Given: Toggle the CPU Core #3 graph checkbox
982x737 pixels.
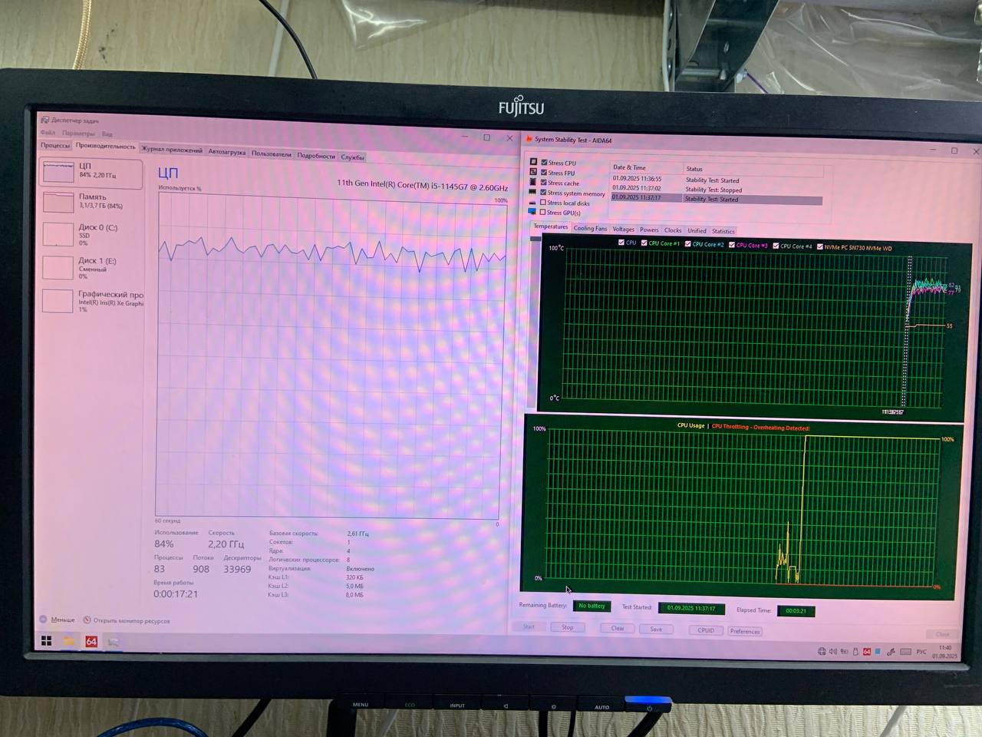Looking at the screenshot, I should pyautogui.click(x=732, y=245).
